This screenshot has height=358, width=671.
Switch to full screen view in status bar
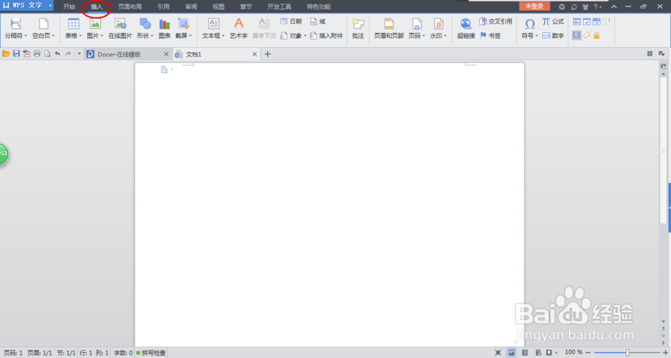498,353
